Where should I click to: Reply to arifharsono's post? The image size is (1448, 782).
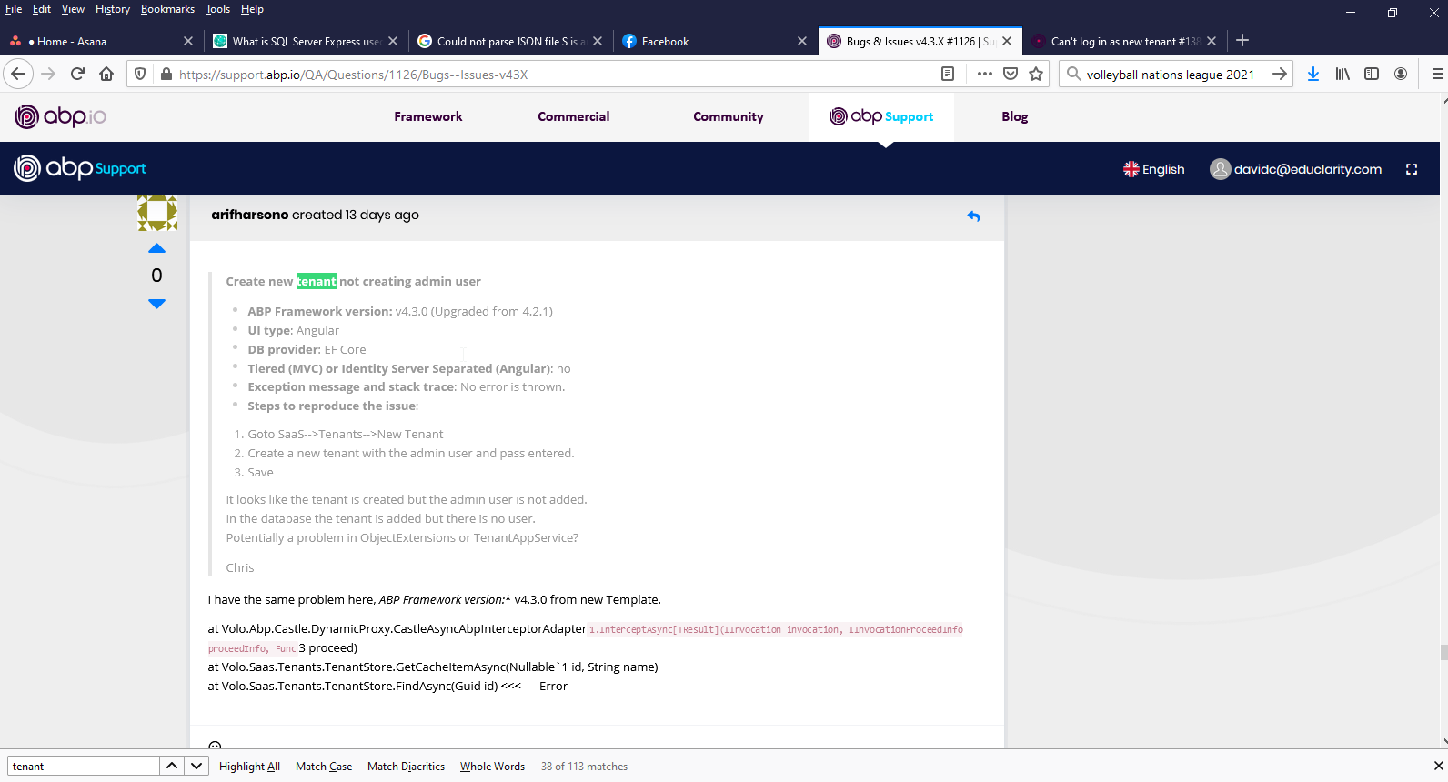click(974, 216)
